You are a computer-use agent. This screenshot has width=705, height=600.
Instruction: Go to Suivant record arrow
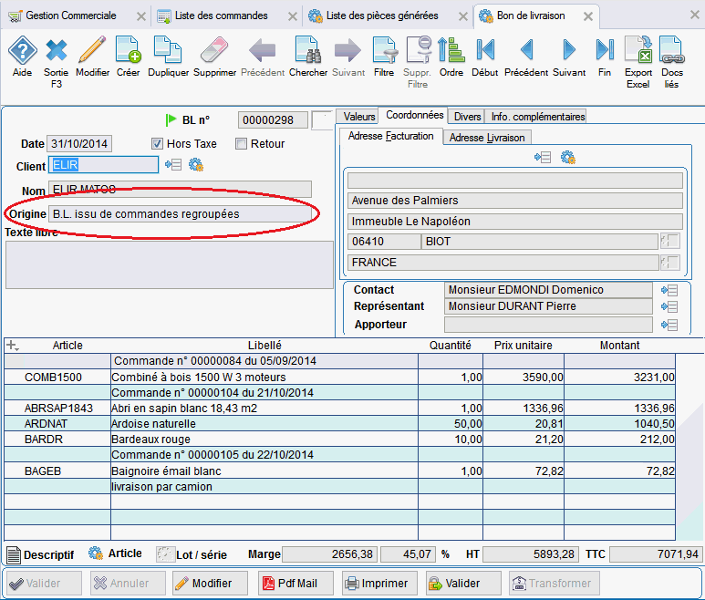(x=569, y=51)
